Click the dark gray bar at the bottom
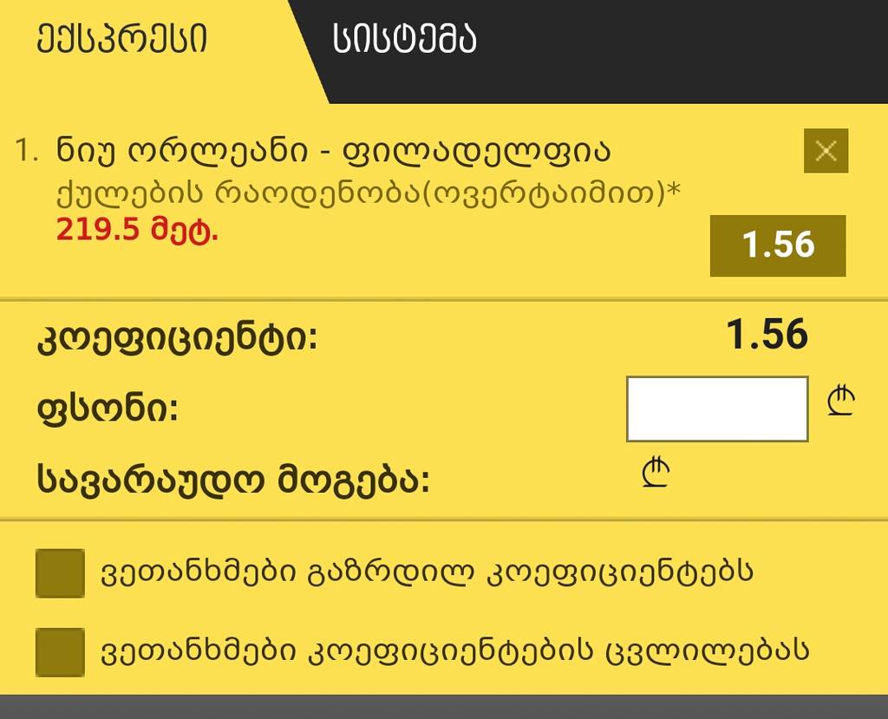This screenshot has height=719, width=888. pyautogui.click(x=444, y=707)
